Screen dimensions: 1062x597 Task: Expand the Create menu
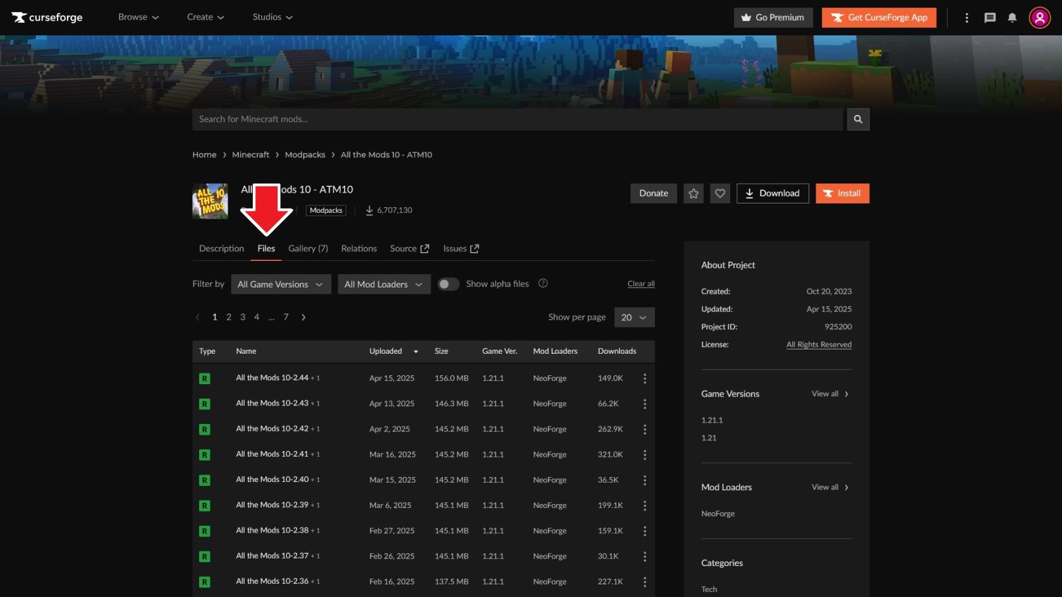coord(205,17)
